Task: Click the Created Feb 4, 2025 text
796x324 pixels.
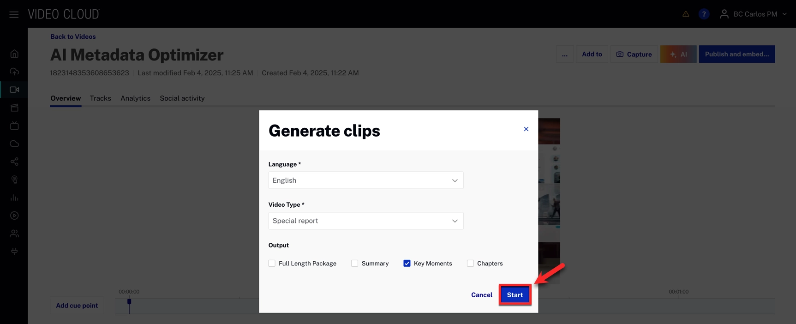Action: (310, 73)
